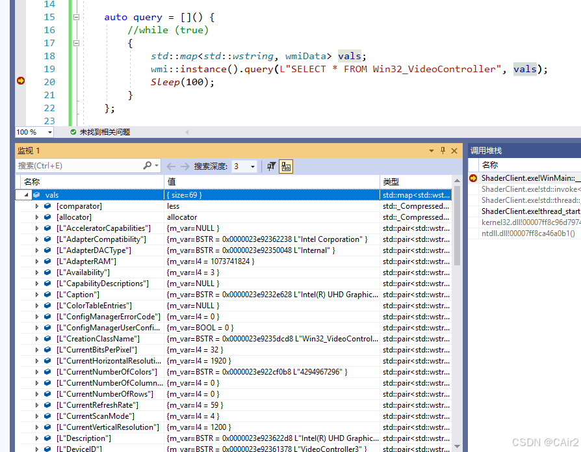Image resolution: width=581 pixels, height=452 pixels.
Task: Navigate forward with the right arrow in Watch toolbar
Action: (185, 166)
